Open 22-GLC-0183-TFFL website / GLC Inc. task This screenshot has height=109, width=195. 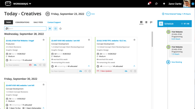[111, 40]
